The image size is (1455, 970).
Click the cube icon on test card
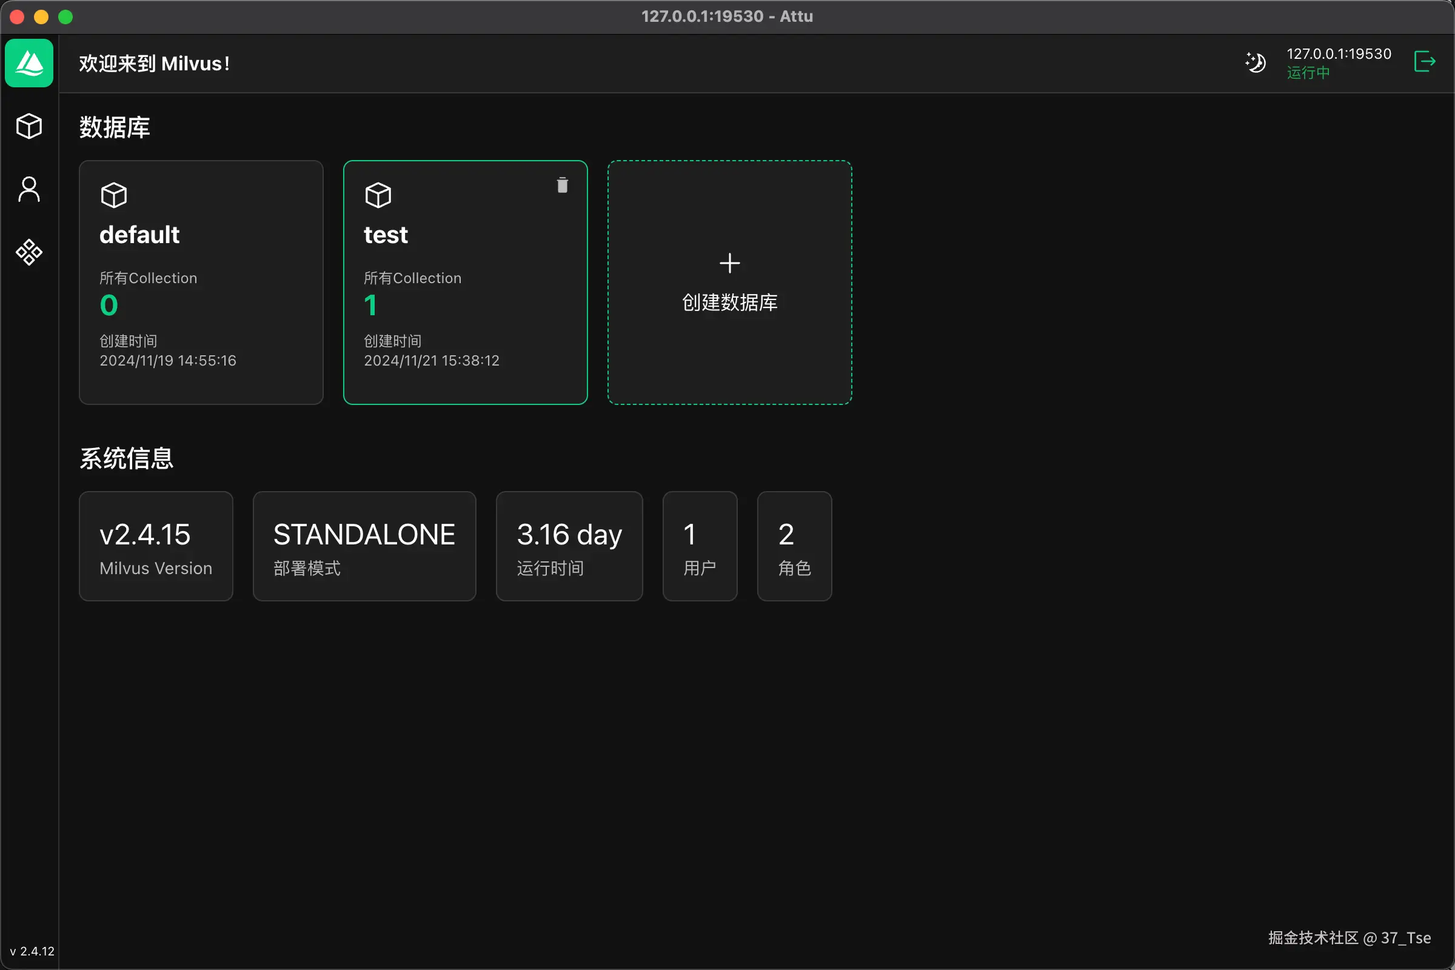(x=378, y=195)
